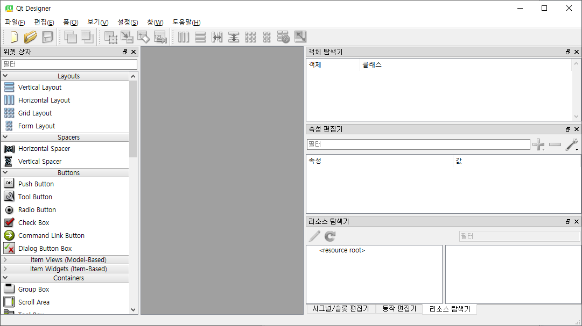Open a form file with the folder icon
Image resolution: width=582 pixels, height=326 pixels.
(31, 37)
